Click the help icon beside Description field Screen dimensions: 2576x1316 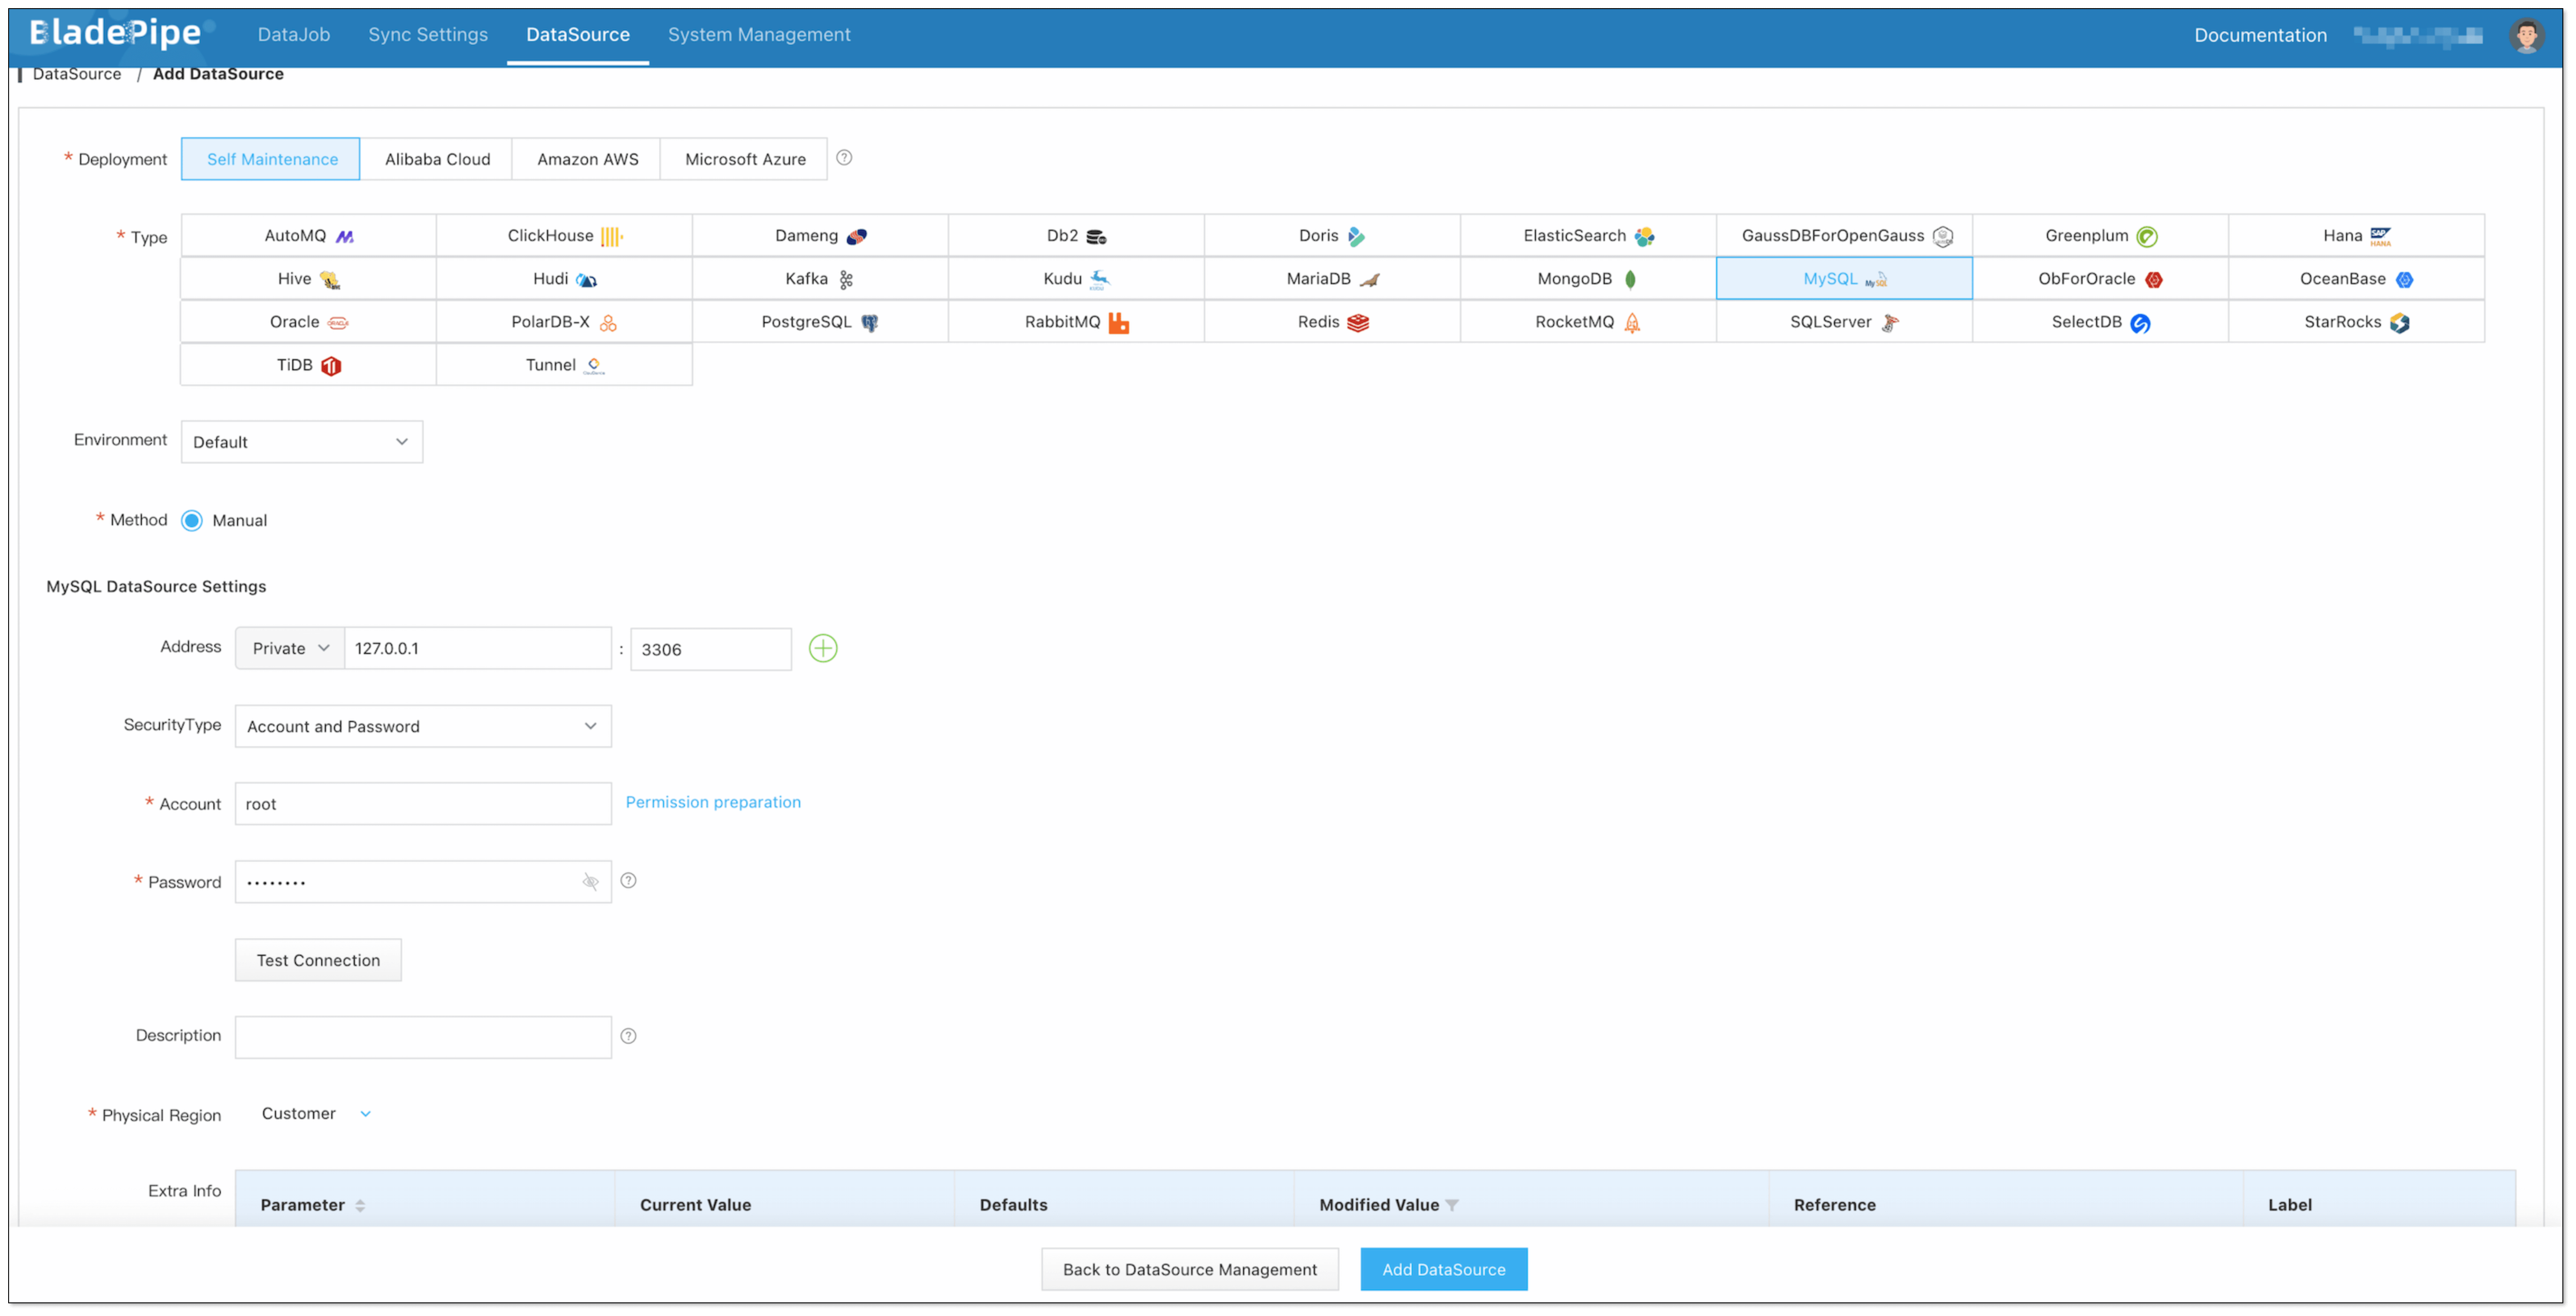coord(628,1036)
